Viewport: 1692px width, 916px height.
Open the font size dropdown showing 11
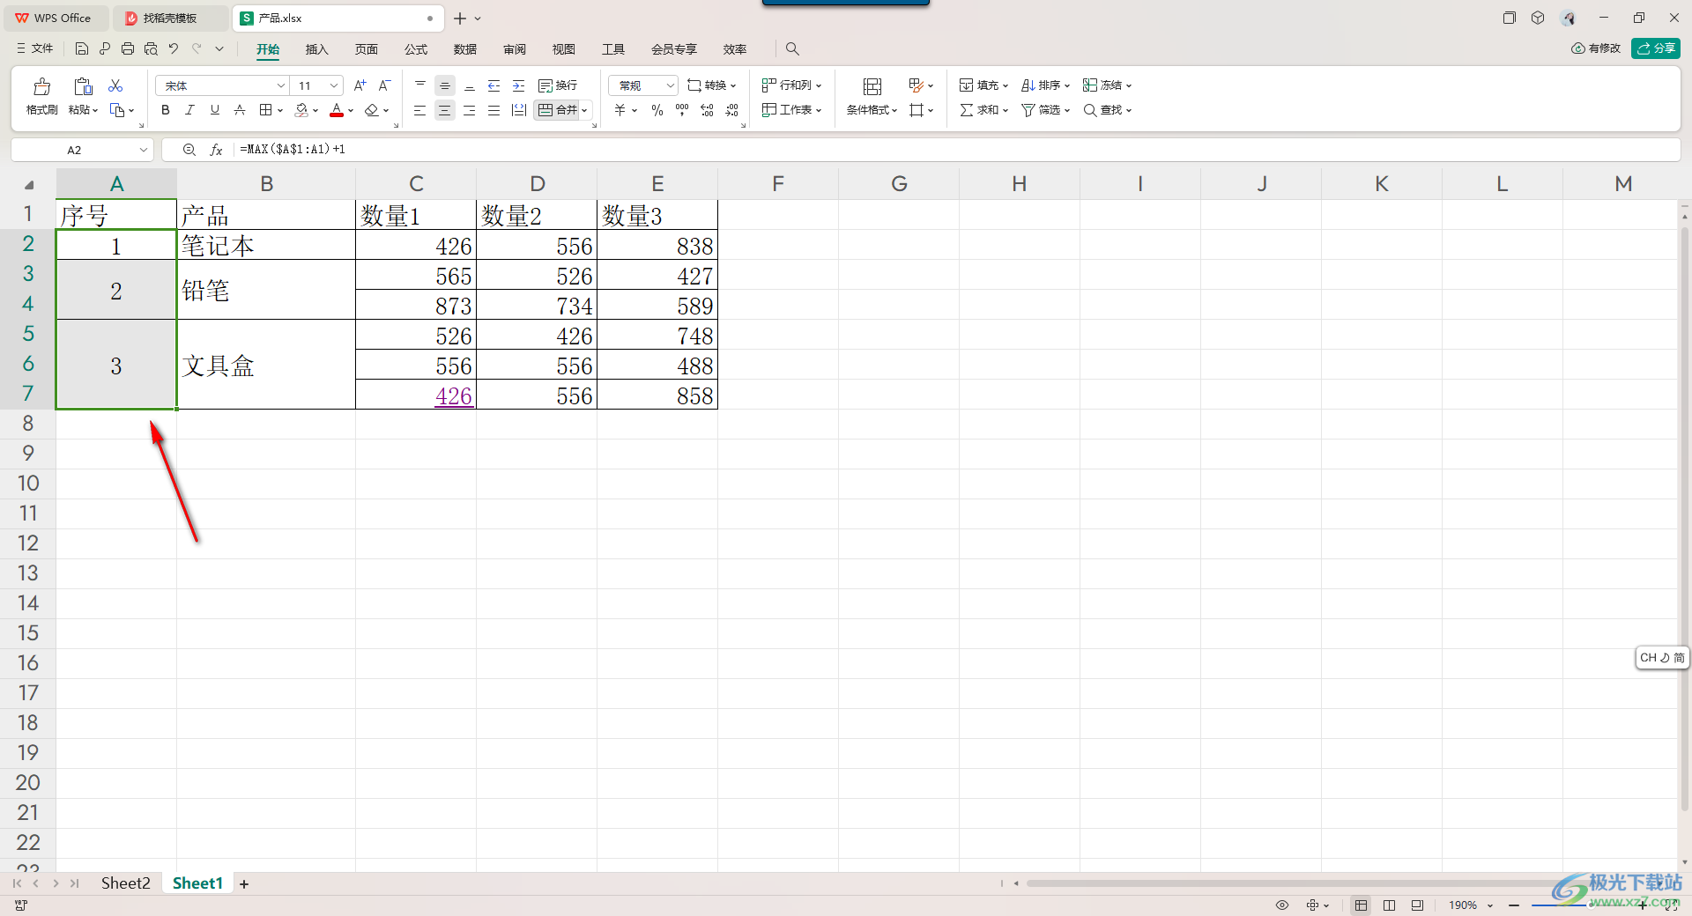334,85
